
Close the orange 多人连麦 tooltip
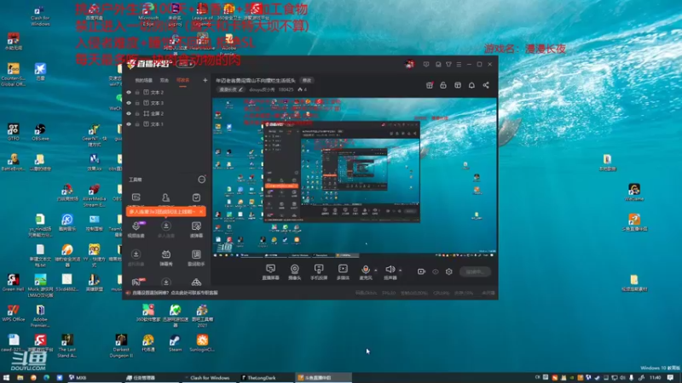pos(201,211)
